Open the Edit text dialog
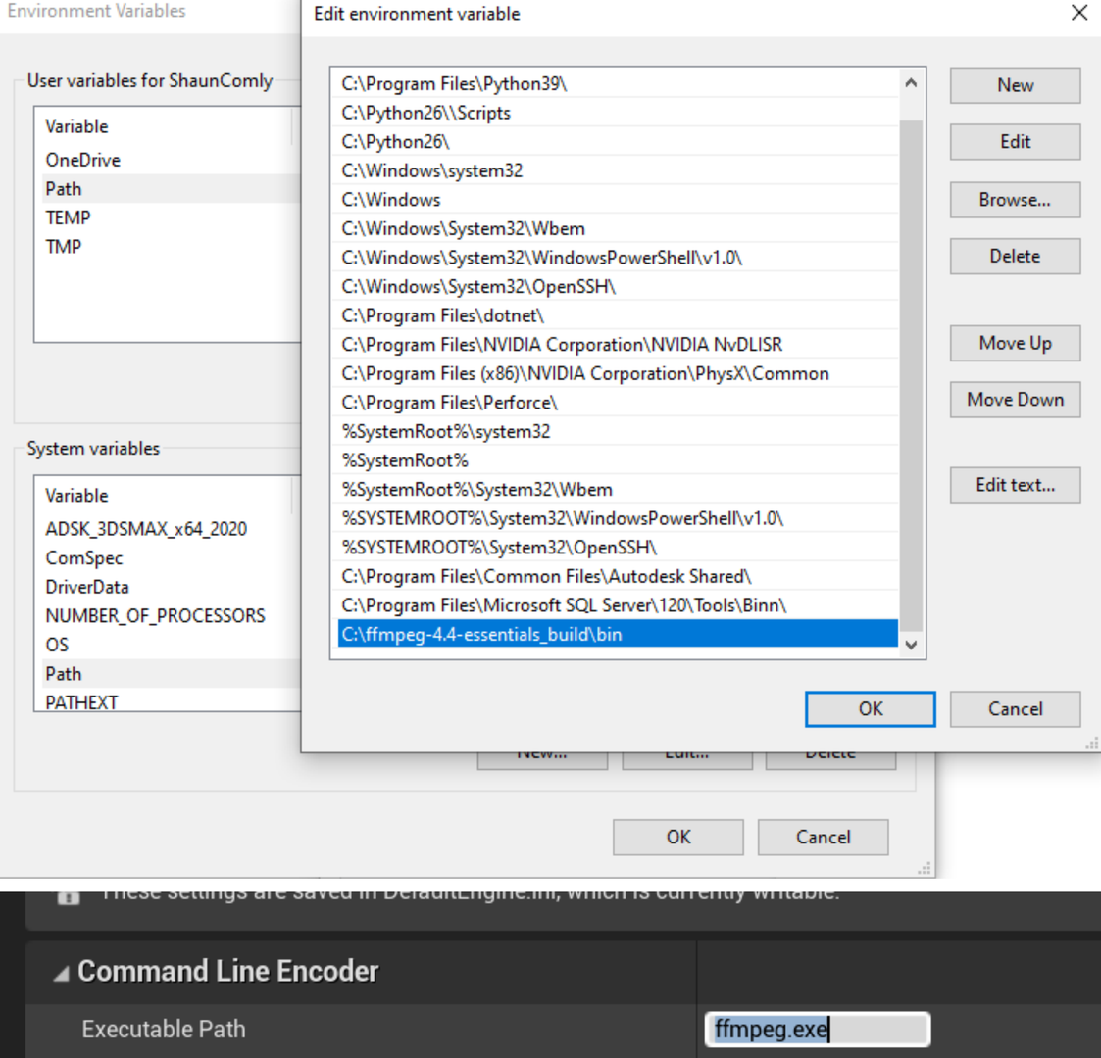Image resolution: width=1101 pixels, height=1058 pixels. coord(1014,485)
